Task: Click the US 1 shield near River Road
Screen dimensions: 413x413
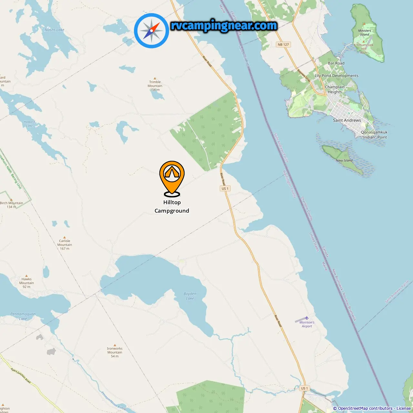Action: tap(225, 188)
